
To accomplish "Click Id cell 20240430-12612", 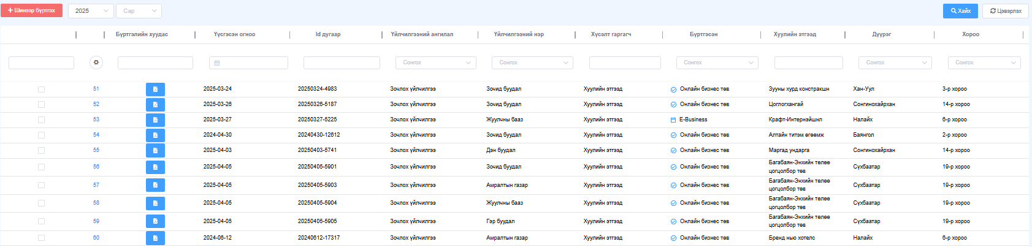I will [319, 135].
